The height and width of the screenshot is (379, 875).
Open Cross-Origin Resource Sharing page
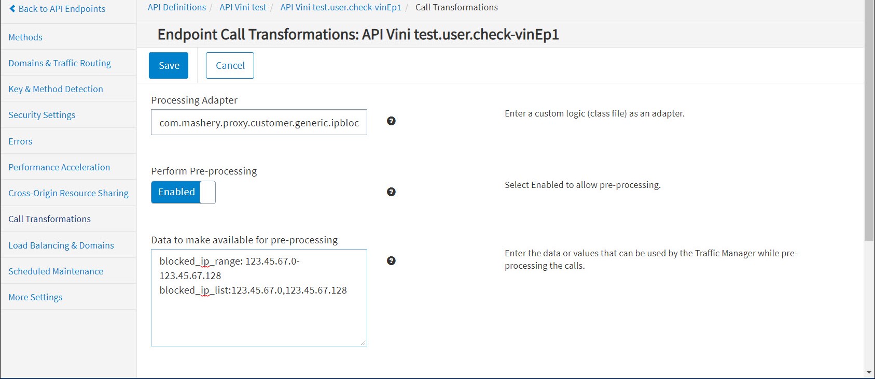point(68,193)
